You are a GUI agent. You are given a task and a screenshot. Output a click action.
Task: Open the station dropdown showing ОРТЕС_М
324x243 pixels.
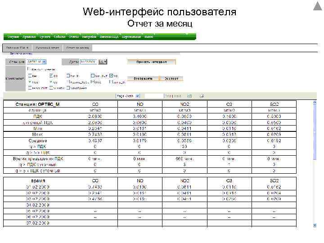(36, 62)
